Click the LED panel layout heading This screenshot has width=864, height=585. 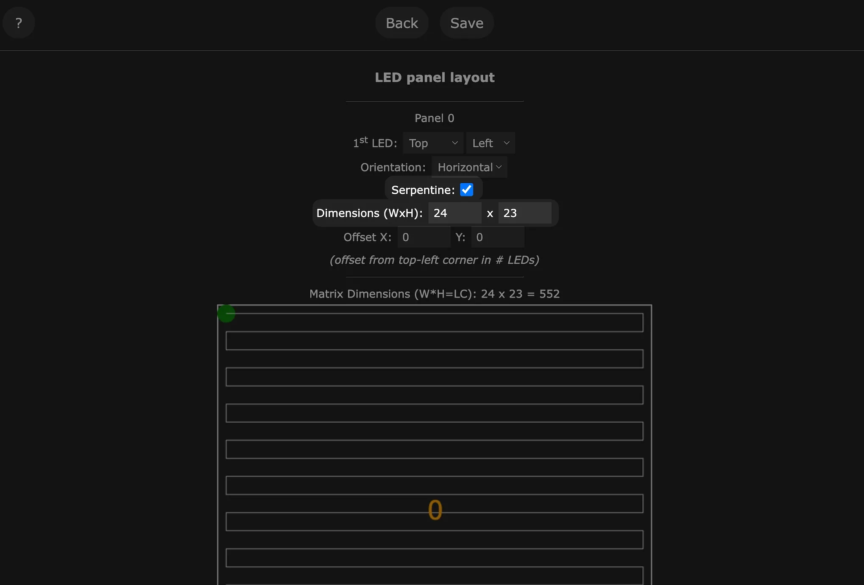pos(434,77)
